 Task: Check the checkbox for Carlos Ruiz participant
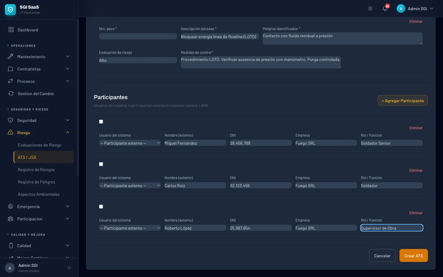pos(101,164)
